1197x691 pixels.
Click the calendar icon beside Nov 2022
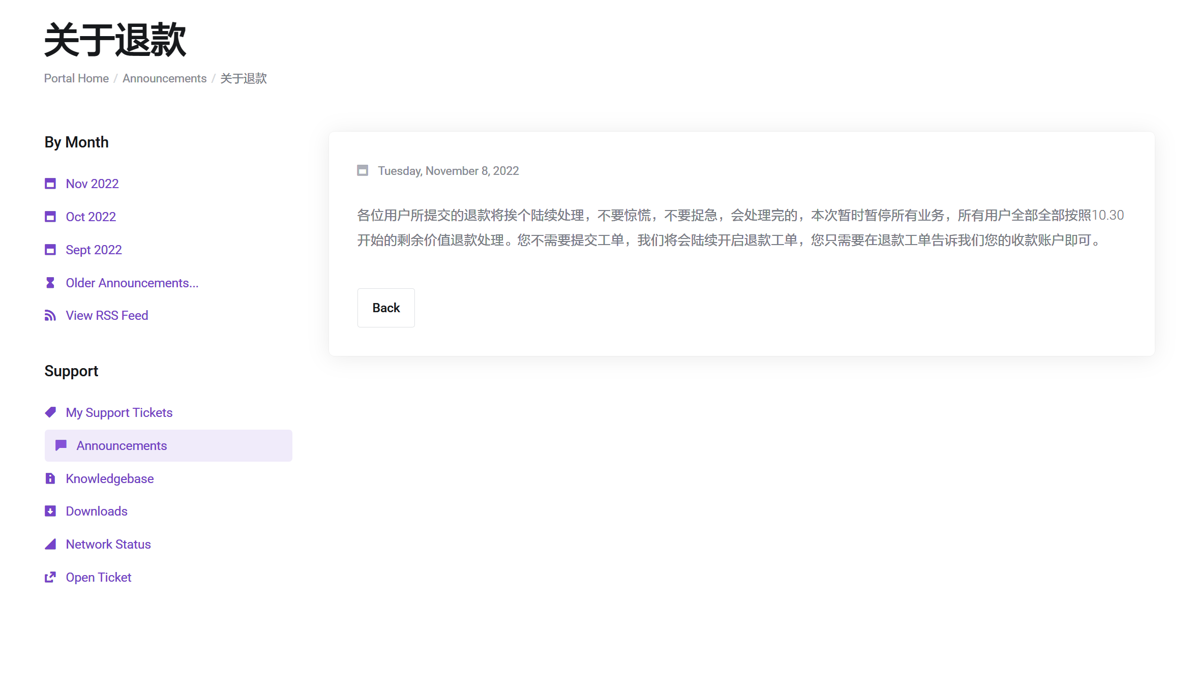tap(50, 184)
